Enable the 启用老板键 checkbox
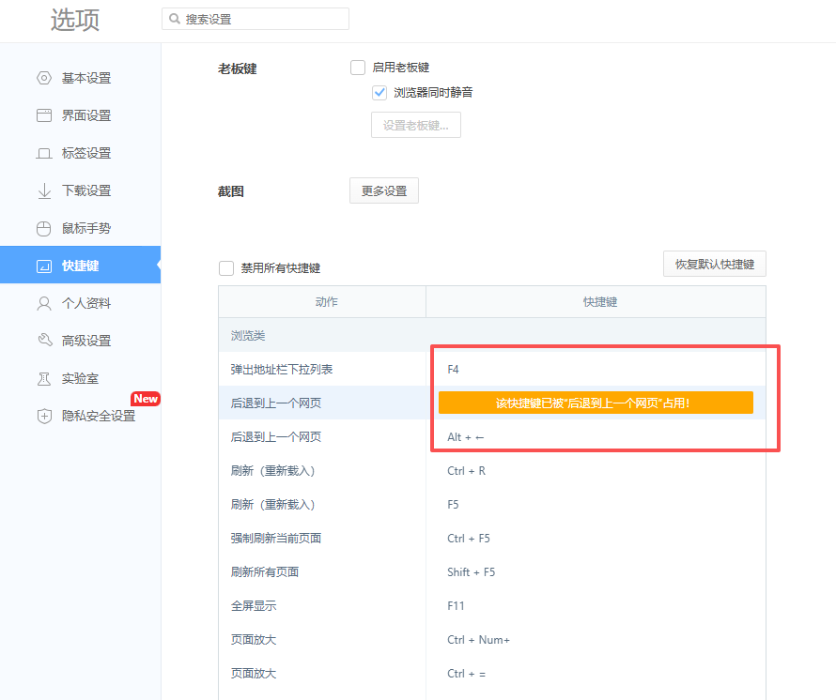 coord(358,68)
